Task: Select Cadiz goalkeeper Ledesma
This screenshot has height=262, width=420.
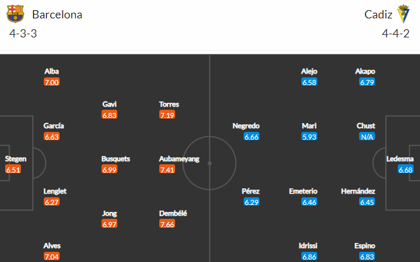Action: point(400,159)
